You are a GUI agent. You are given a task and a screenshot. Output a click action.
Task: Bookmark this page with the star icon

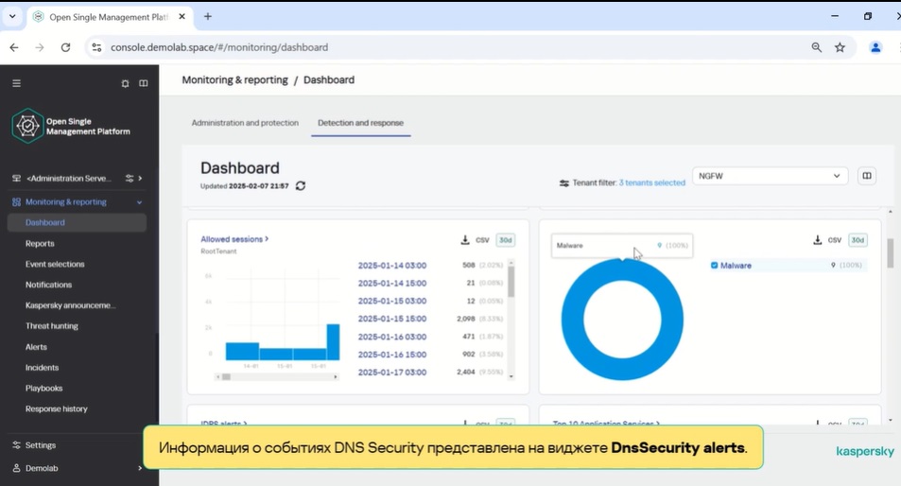[840, 47]
